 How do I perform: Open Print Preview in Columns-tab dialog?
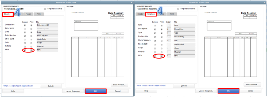point(252,85)
